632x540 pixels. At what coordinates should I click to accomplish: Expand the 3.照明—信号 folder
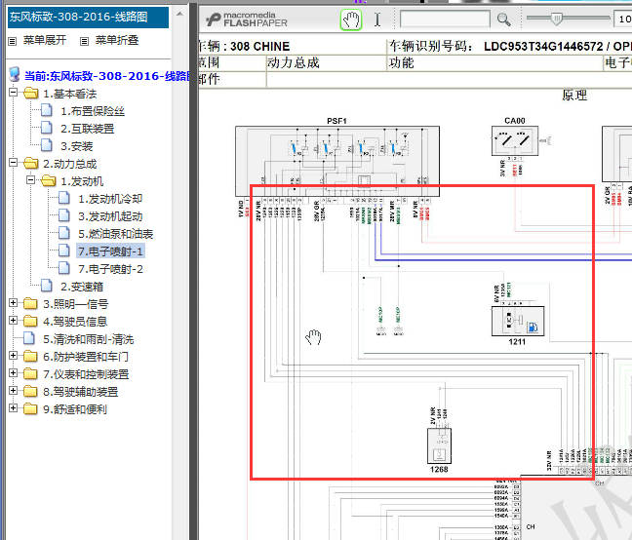pyautogui.click(x=13, y=302)
